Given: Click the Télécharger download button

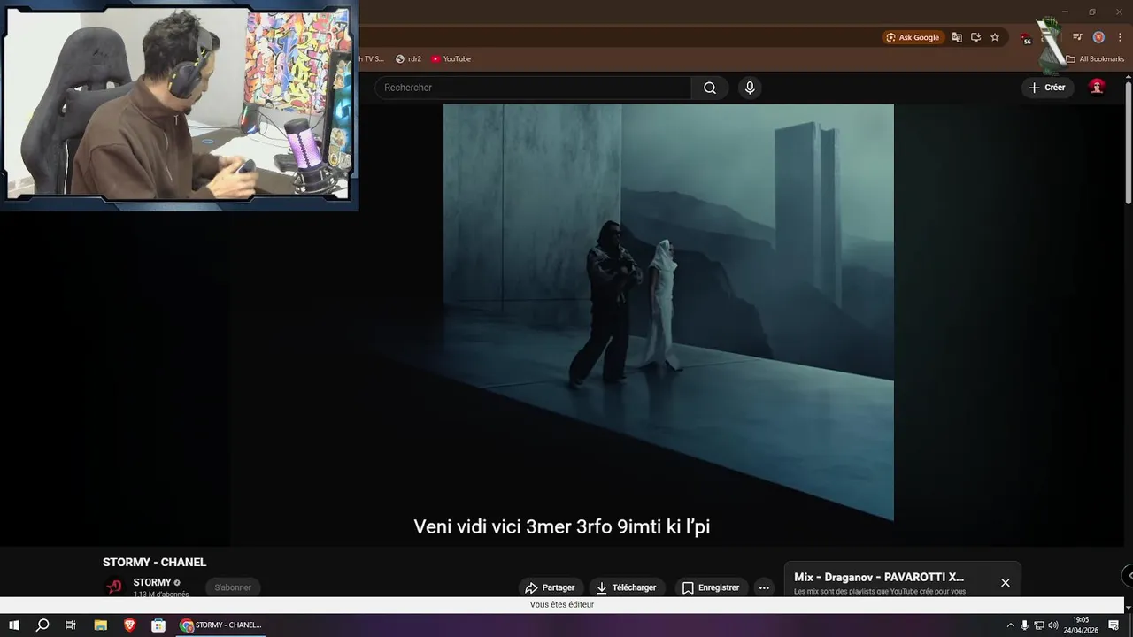Looking at the screenshot, I should tap(626, 587).
